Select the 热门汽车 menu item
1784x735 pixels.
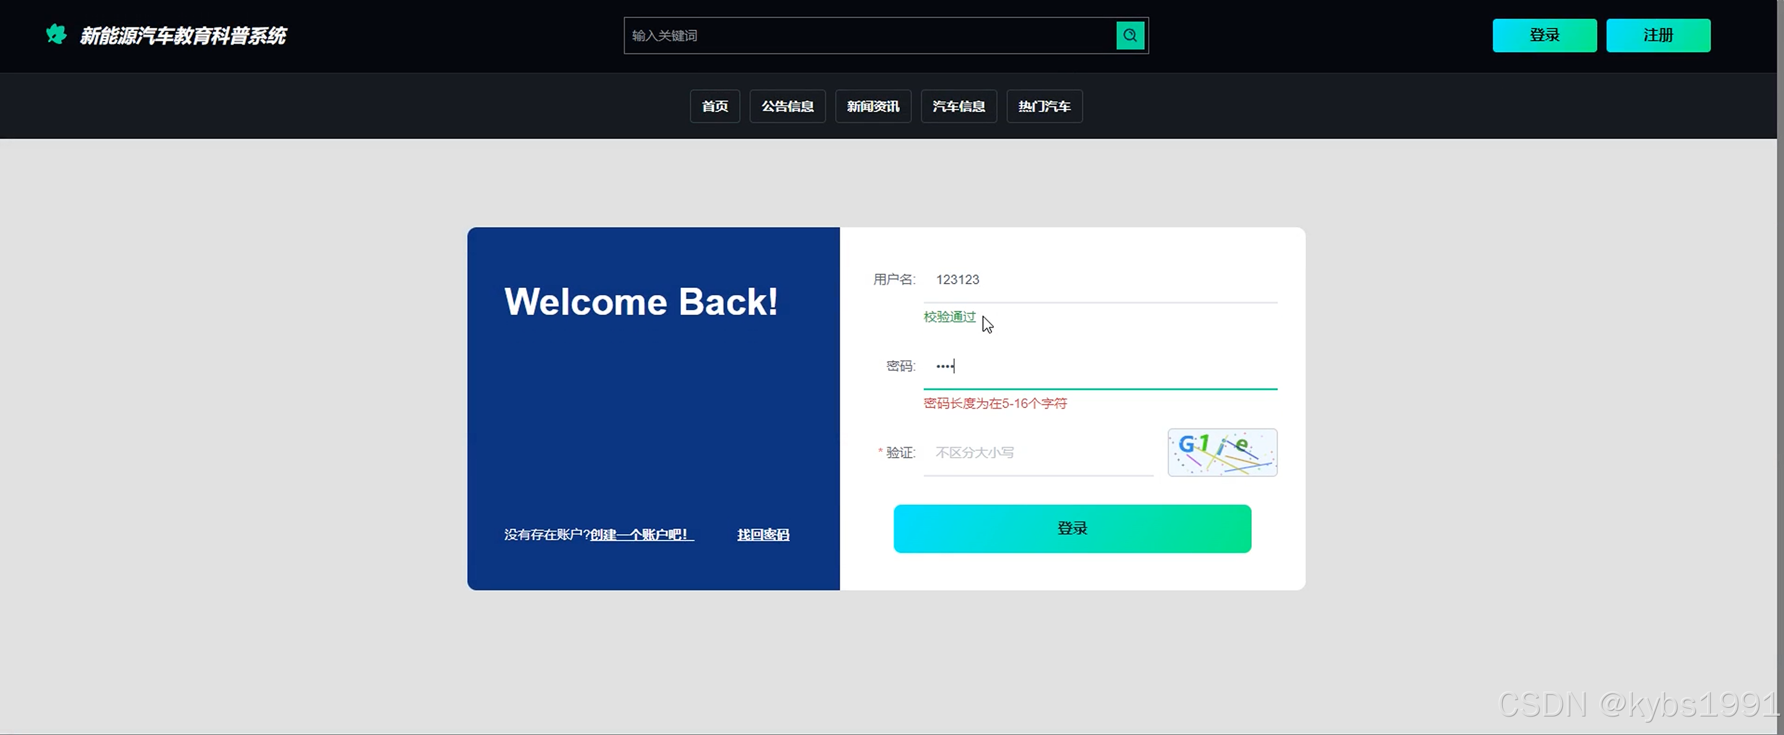1044,106
